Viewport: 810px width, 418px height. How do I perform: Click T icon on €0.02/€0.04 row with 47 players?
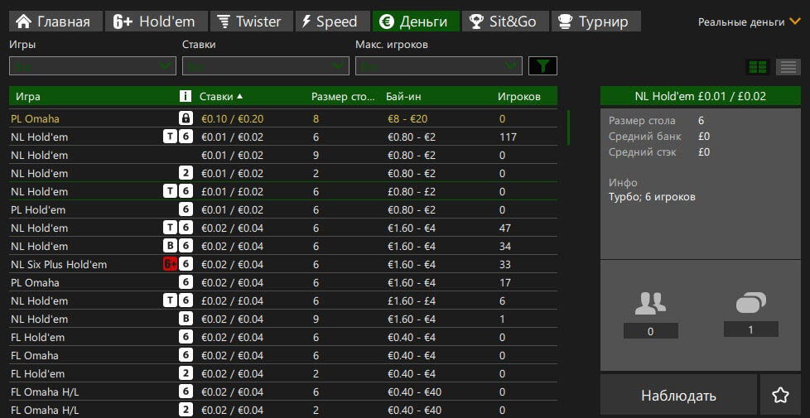click(170, 228)
